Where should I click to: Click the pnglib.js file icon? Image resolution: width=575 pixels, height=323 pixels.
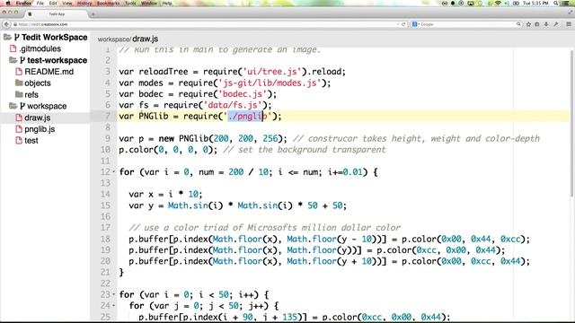19,129
